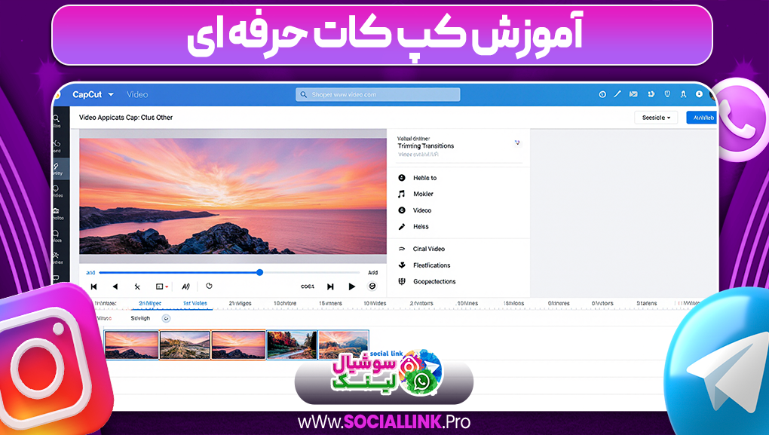The width and height of the screenshot is (769, 435).
Task: Select the second sidebar icon below search
Action: coord(57,146)
